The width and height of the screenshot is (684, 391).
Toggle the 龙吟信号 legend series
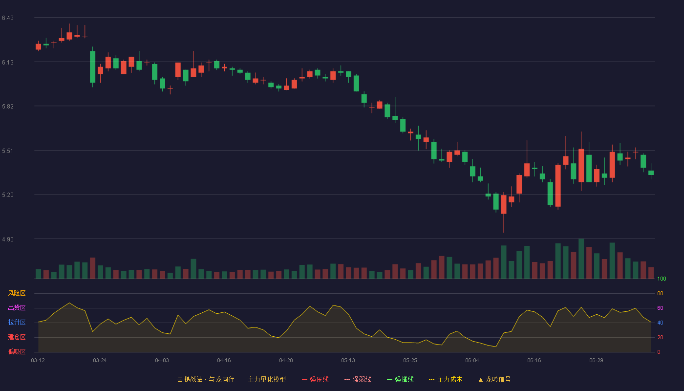click(x=494, y=379)
